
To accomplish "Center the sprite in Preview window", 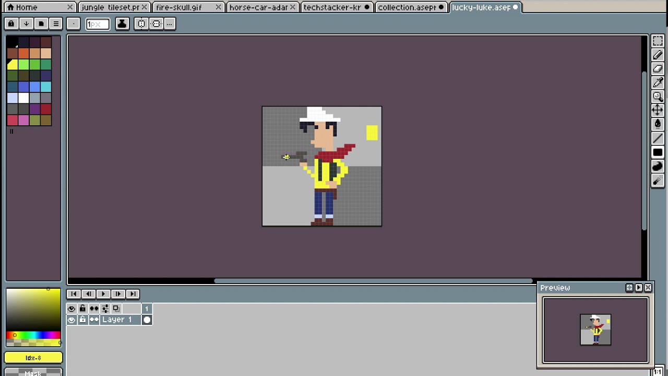I will click(629, 288).
